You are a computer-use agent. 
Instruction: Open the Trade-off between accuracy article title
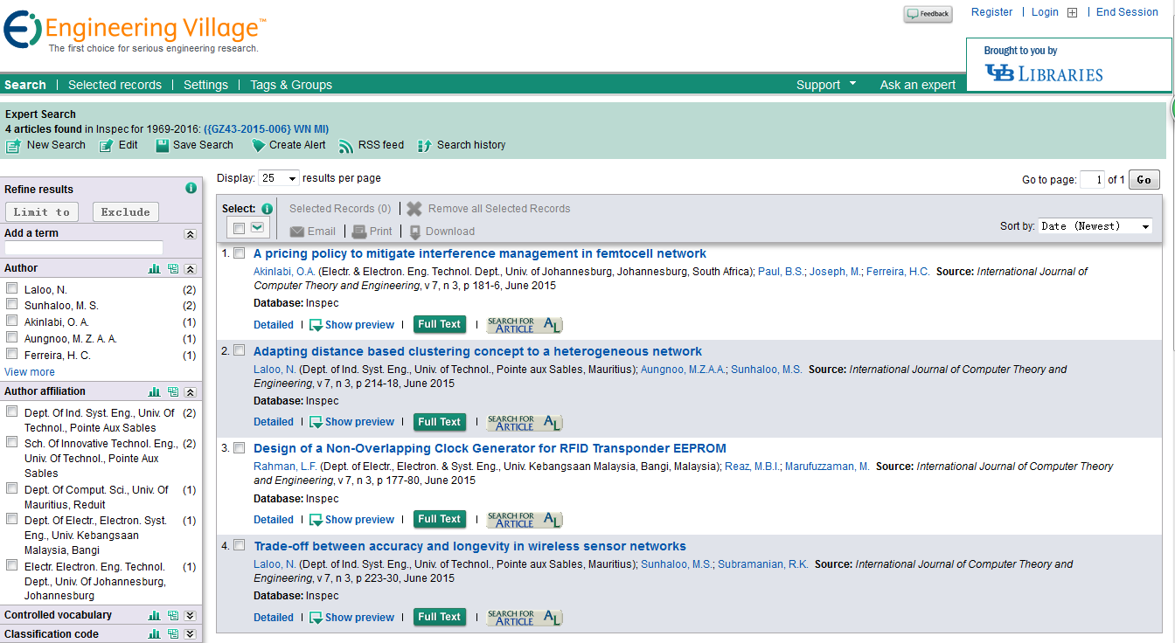(x=469, y=546)
